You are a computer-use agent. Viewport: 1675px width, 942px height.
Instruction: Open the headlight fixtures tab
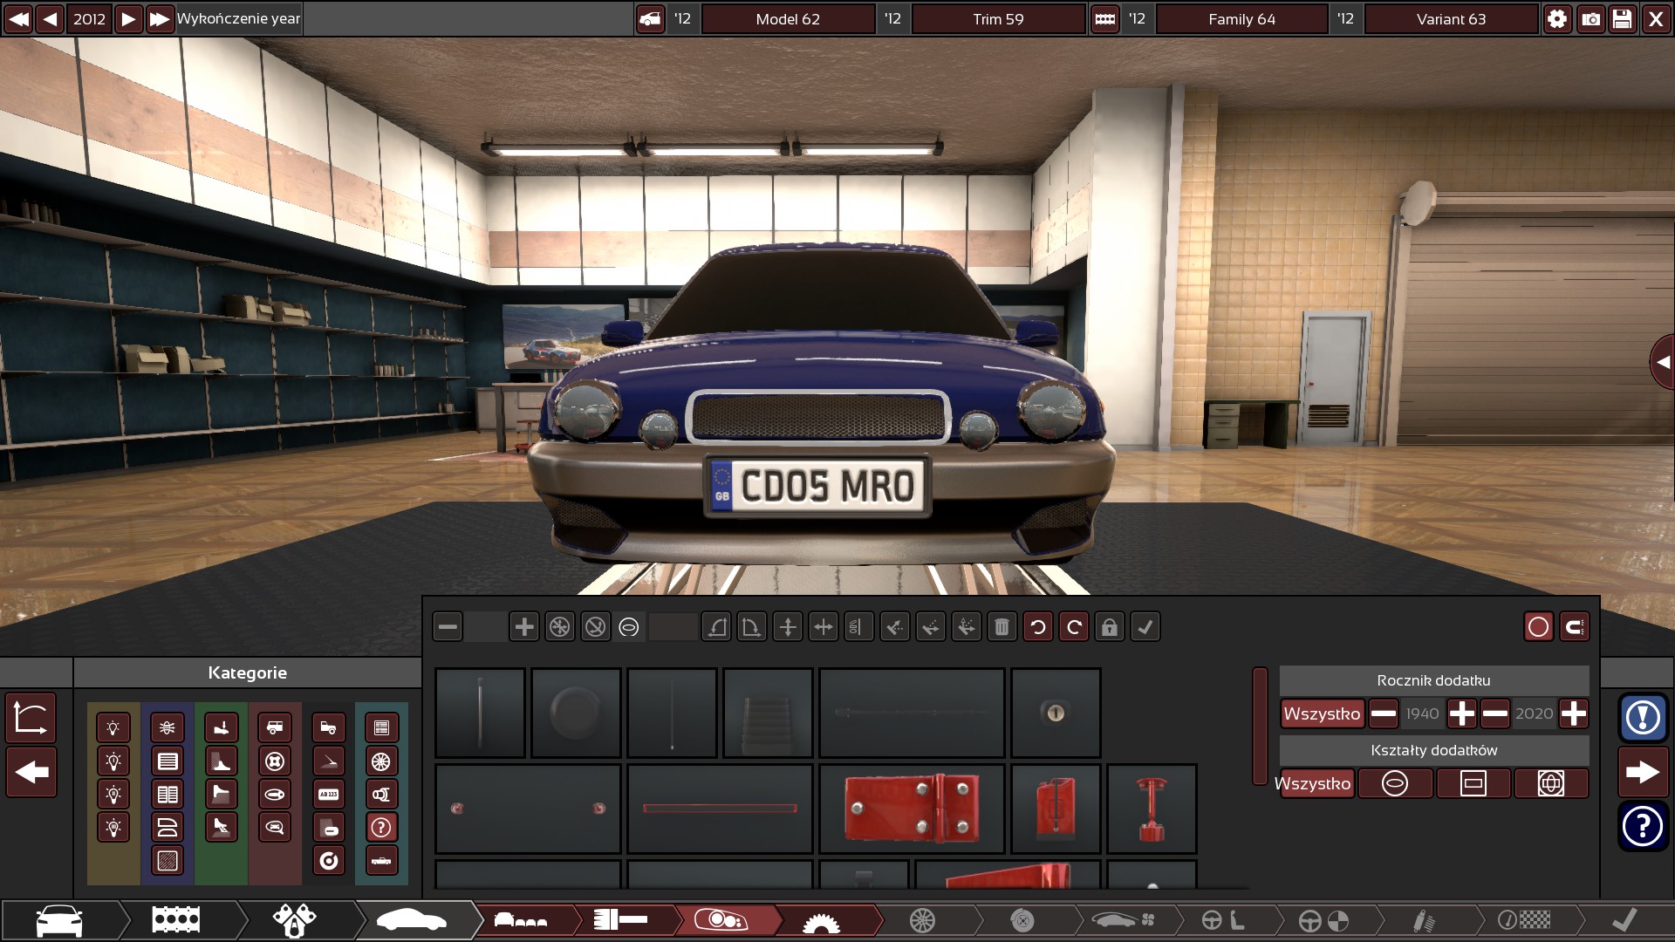(x=721, y=920)
